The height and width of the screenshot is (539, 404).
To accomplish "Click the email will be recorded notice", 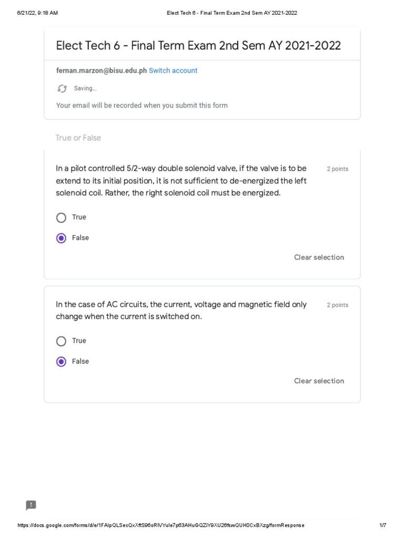I will (142, 105).
